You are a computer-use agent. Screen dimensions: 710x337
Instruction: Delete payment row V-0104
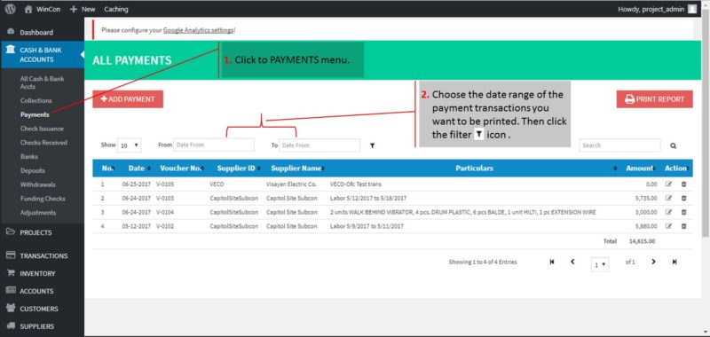[x=683, y=212]
